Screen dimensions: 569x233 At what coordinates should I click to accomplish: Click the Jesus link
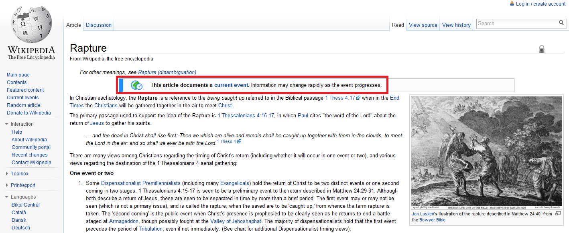click(97, 123)
